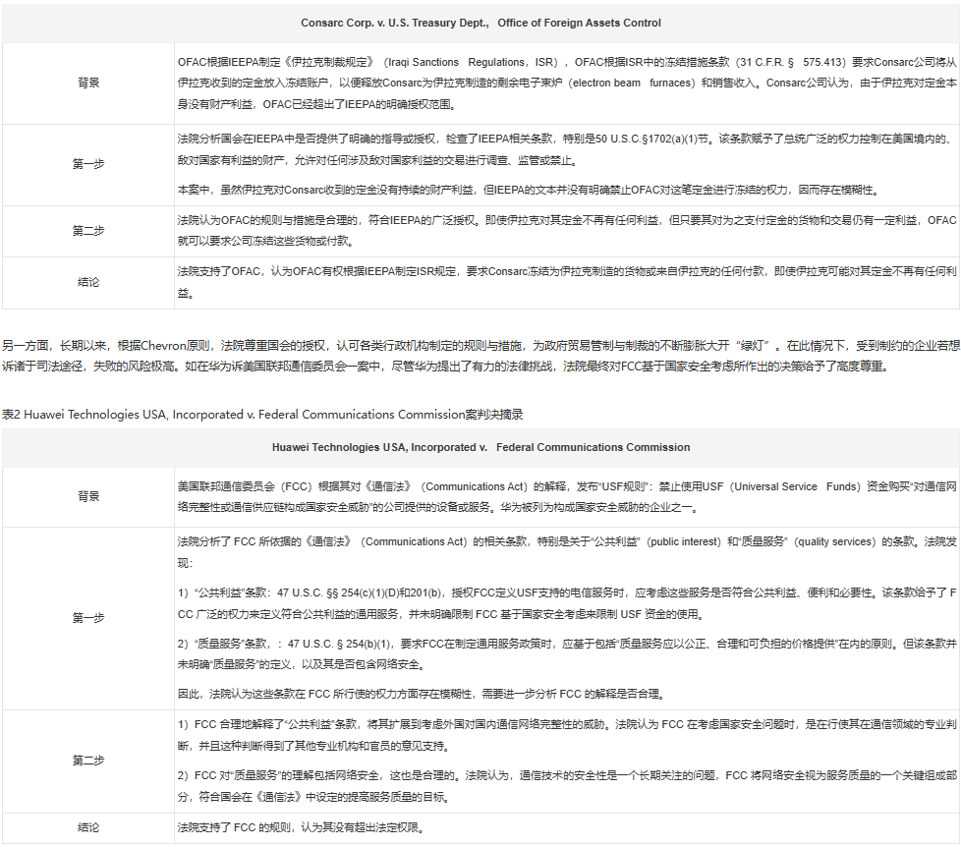Select the 第二步 cell in Huawei table

88,760
